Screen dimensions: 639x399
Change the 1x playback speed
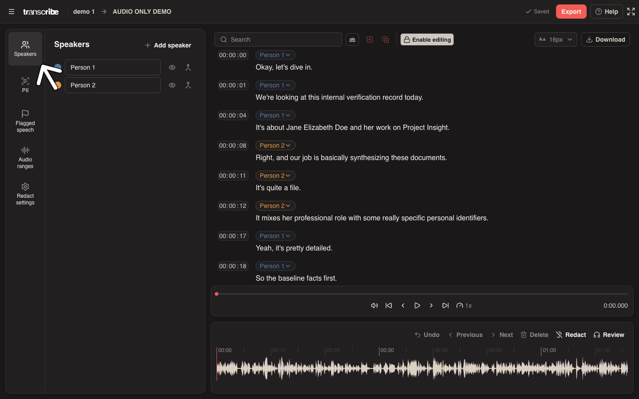pos(464,305)
